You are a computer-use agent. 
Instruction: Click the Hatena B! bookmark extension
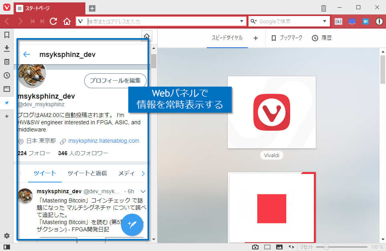point(366,21)
